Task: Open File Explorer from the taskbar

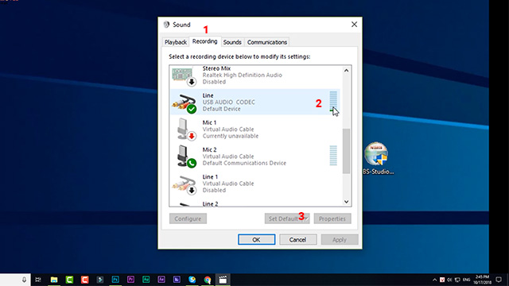Action: (x=54, y=280)
